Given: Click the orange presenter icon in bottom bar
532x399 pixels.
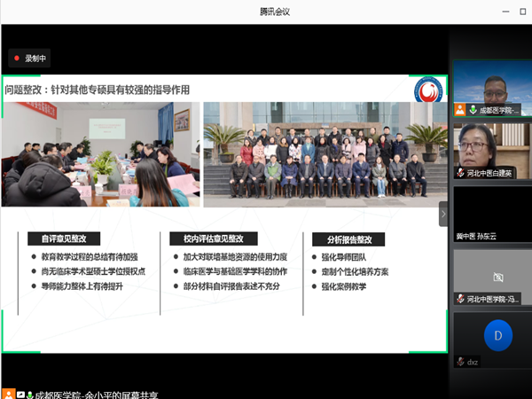Looking at the screenshot, I should tap(8, 394).
